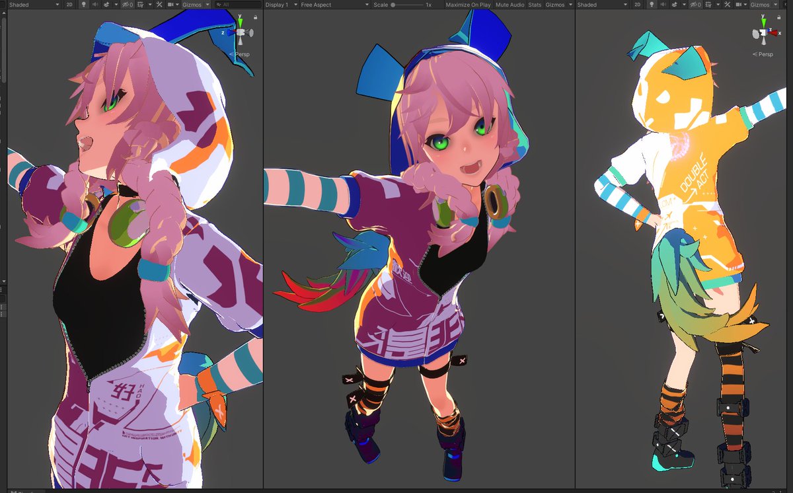The width and height of the screenshot is (793, 493).
Task: Click the camera overlay icon in right Scene view
Action: click(x=738, y=4)
